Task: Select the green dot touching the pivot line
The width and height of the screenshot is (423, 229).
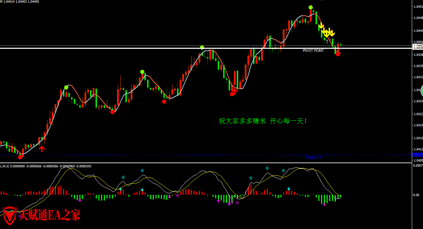Action: [202, 47]
